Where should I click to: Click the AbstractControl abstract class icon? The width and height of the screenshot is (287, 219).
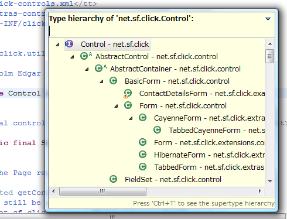(86, 56)
